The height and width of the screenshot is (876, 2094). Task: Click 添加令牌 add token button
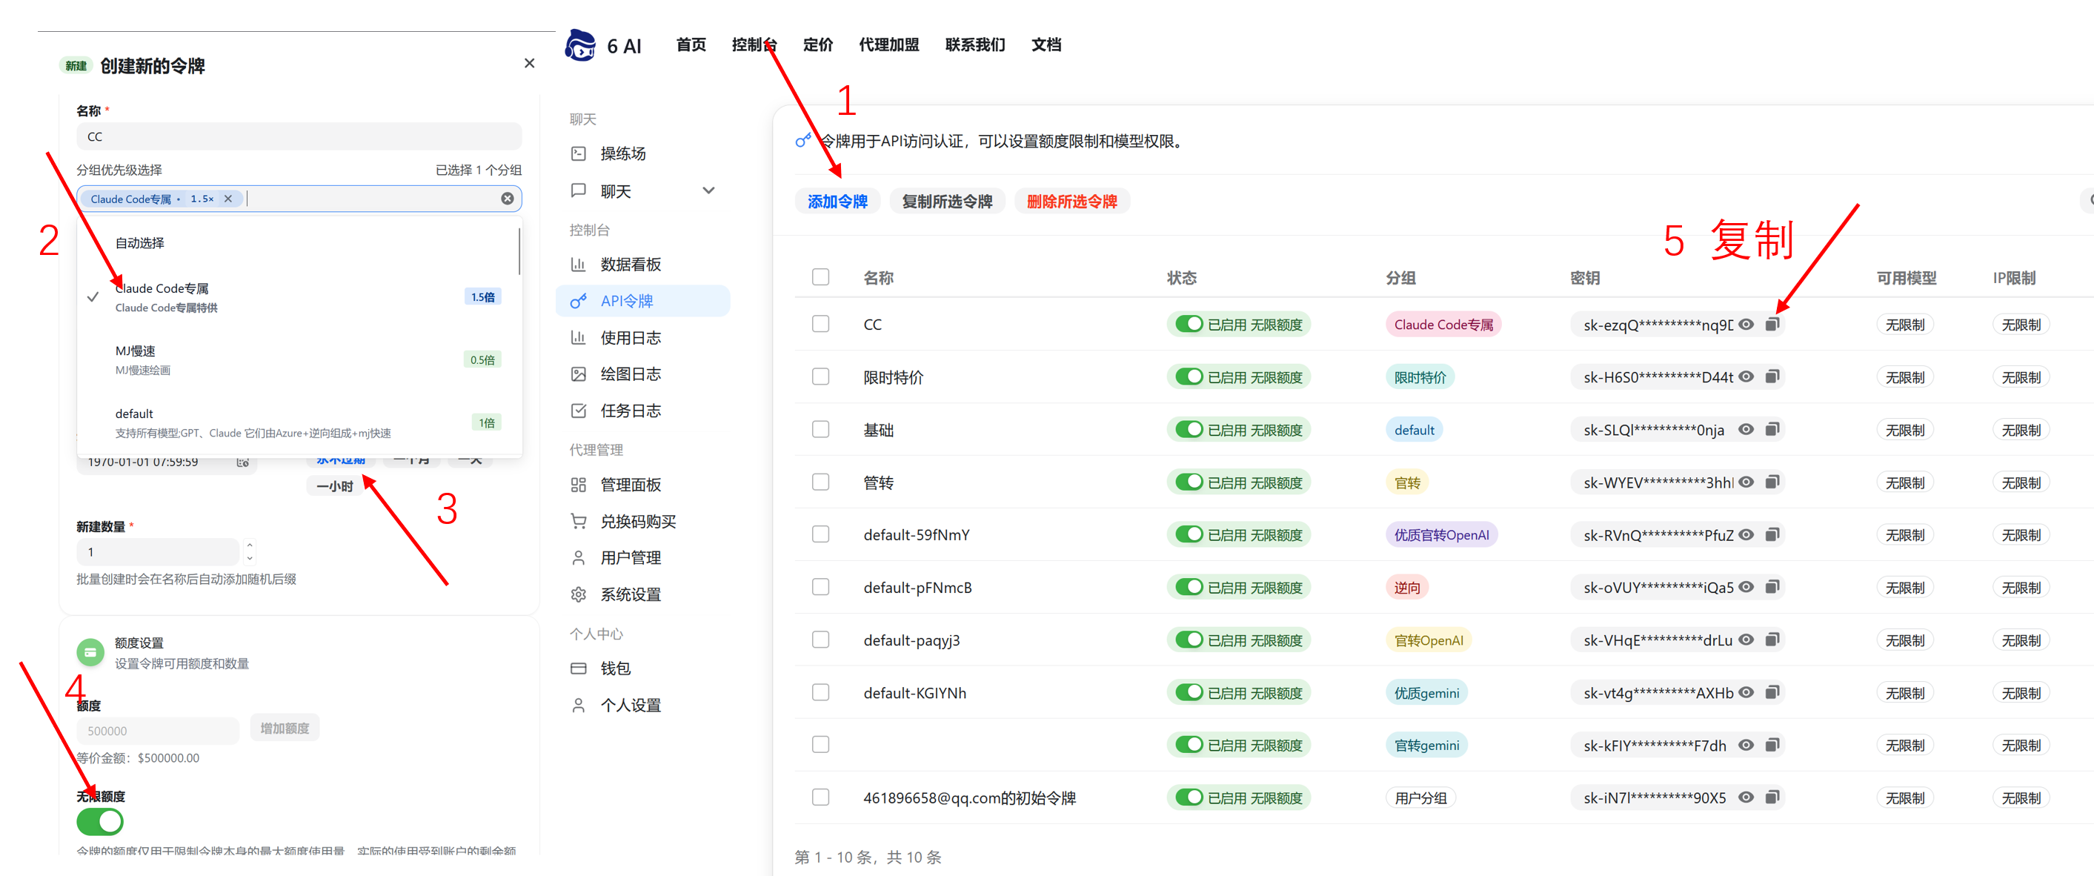[837, 201]
